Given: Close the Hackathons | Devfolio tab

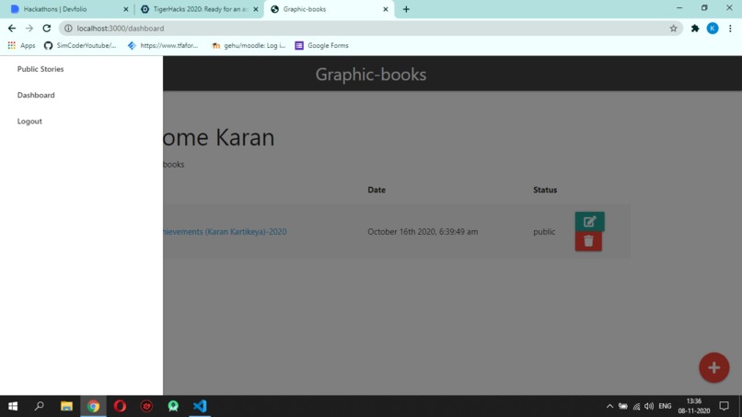Looking at the screenshot, I should pos(126,9).
